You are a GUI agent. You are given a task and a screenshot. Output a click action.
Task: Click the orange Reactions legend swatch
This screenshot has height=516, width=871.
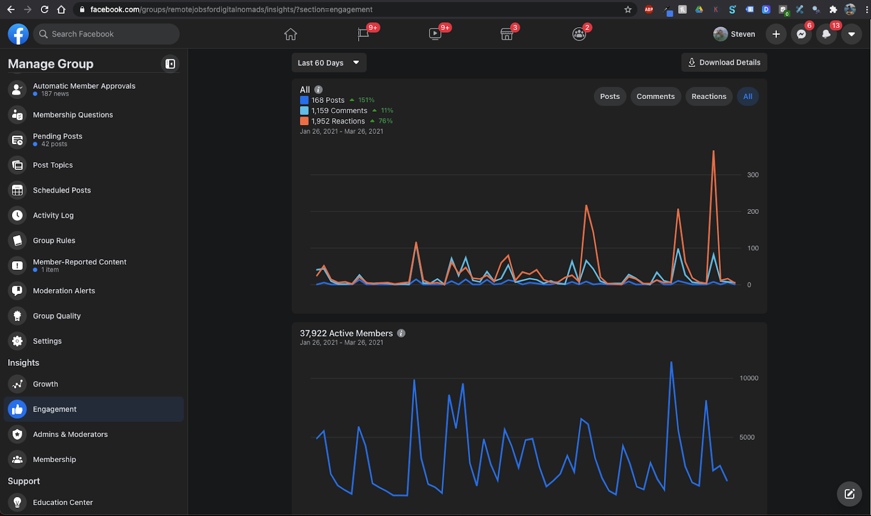(304, 121)
